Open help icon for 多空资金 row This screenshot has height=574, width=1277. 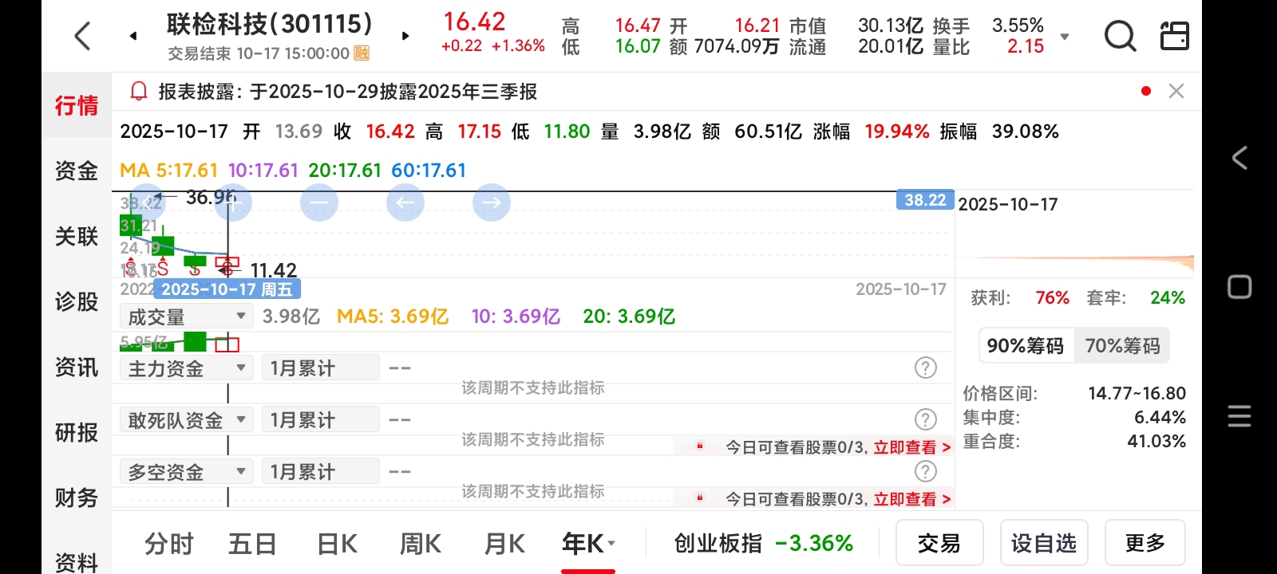click(x=925, y=471)
